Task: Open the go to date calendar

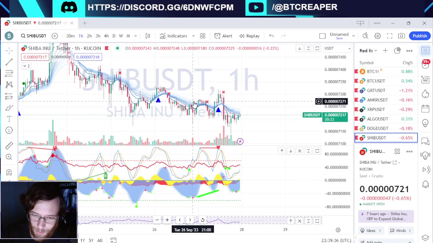Action: click(x=113, y=240)
